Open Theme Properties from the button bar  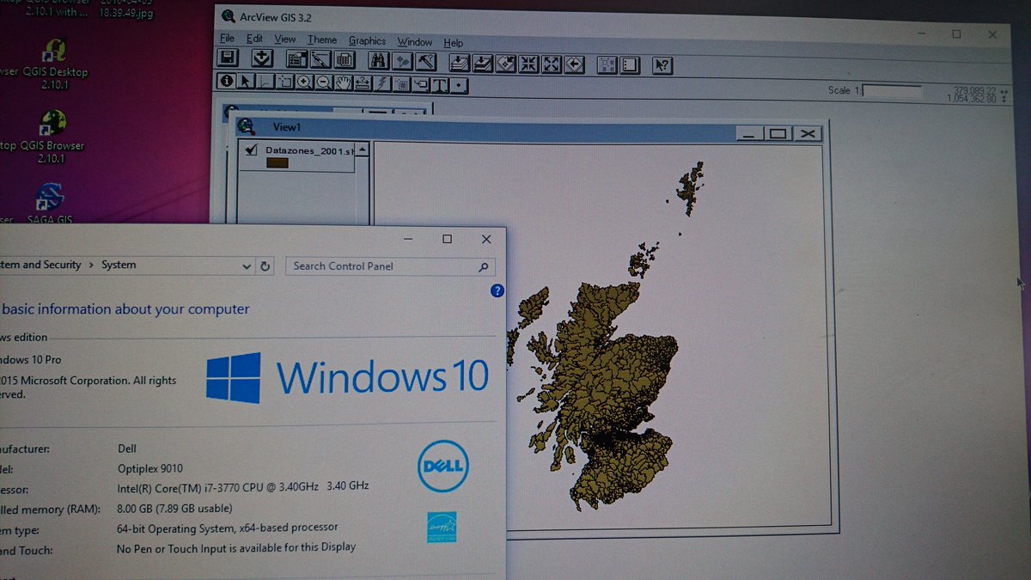(x=297, y=60)
